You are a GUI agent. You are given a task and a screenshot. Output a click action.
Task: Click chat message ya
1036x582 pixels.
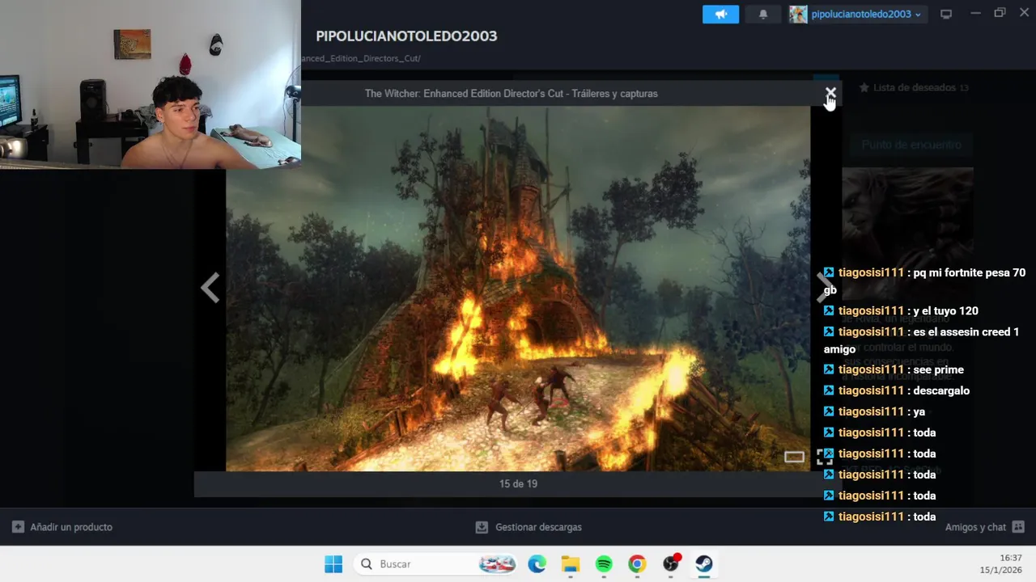click(x=874, y=412)
